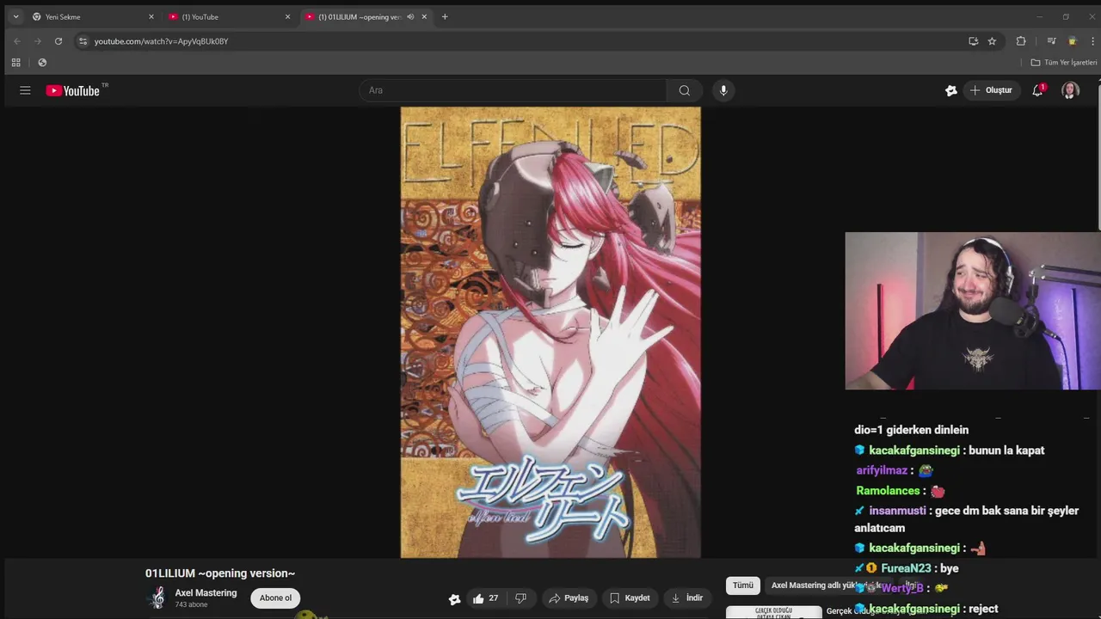
Task: Click the 'dio=1 giderken dinlein' chat line
Action: coord(912,430)
